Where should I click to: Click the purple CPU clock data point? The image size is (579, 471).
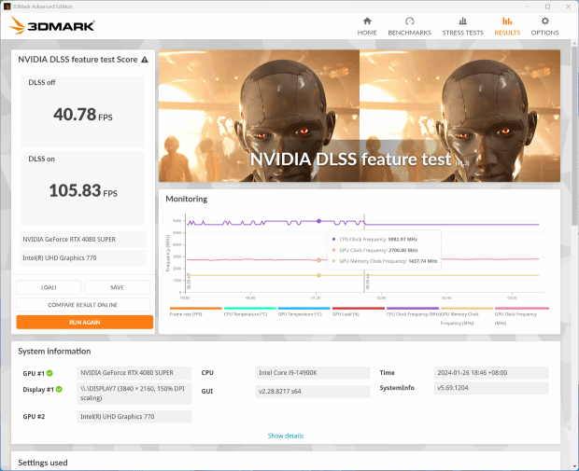pyautogui.click(x=318, y=221)
